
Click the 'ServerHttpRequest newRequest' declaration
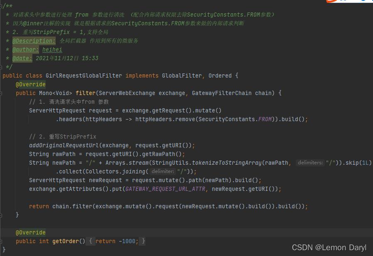click(x=76, y=180)
